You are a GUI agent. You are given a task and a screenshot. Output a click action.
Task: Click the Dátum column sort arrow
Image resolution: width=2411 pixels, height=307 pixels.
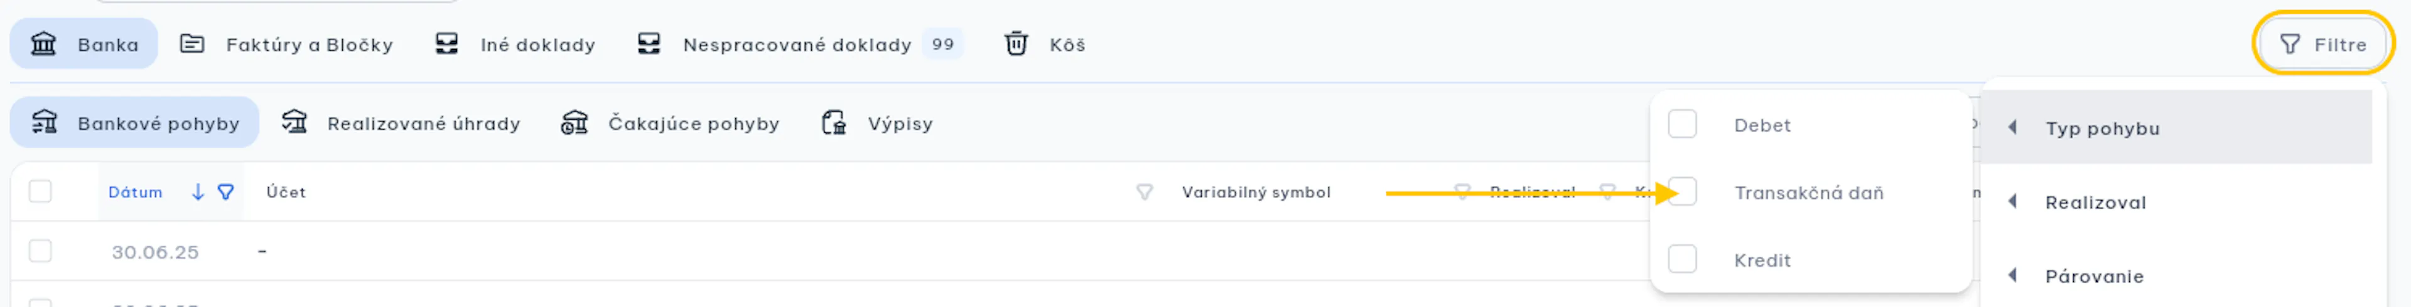click(198, 192)
